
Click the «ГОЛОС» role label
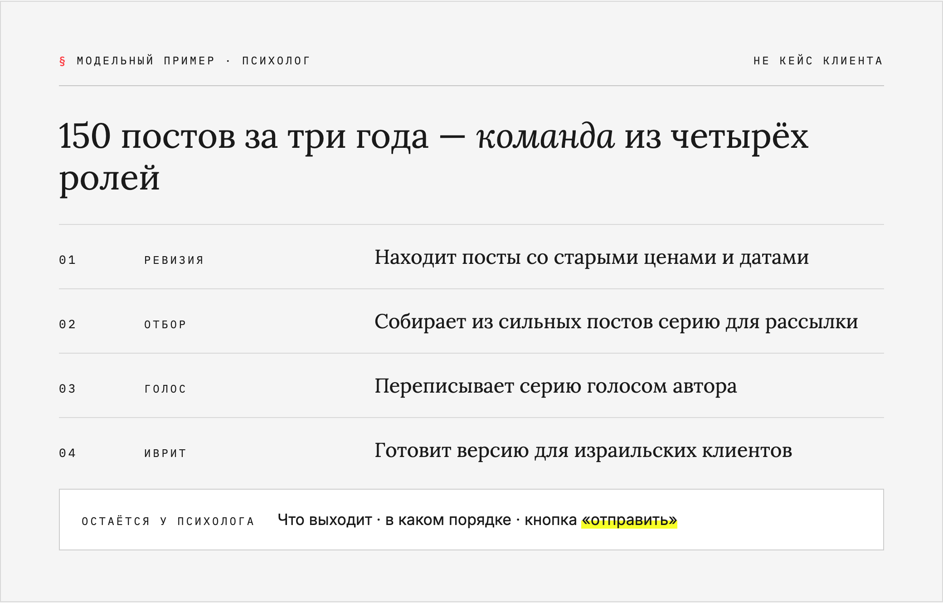click(x=165, y=389)
